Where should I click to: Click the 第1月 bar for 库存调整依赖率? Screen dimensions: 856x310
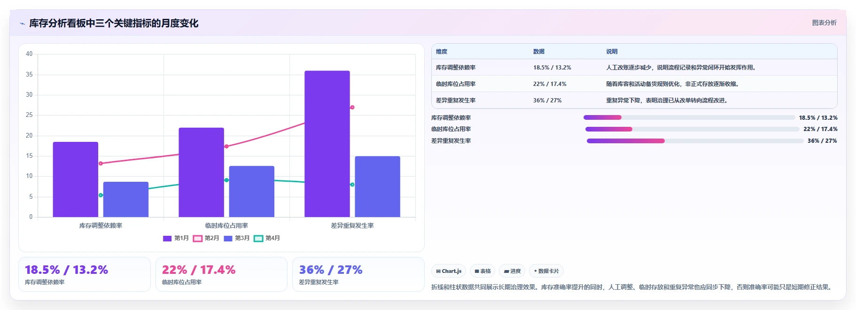point(76,179)
